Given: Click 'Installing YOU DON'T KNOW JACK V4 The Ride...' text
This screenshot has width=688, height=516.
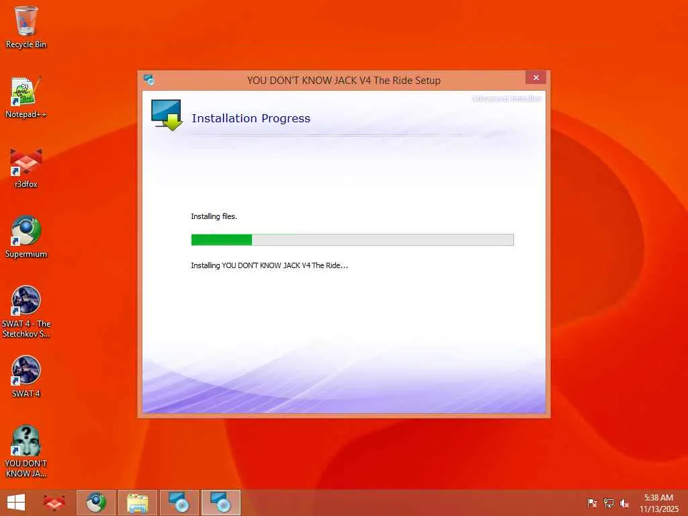Looking at the screenshot, I should point(269,265).
